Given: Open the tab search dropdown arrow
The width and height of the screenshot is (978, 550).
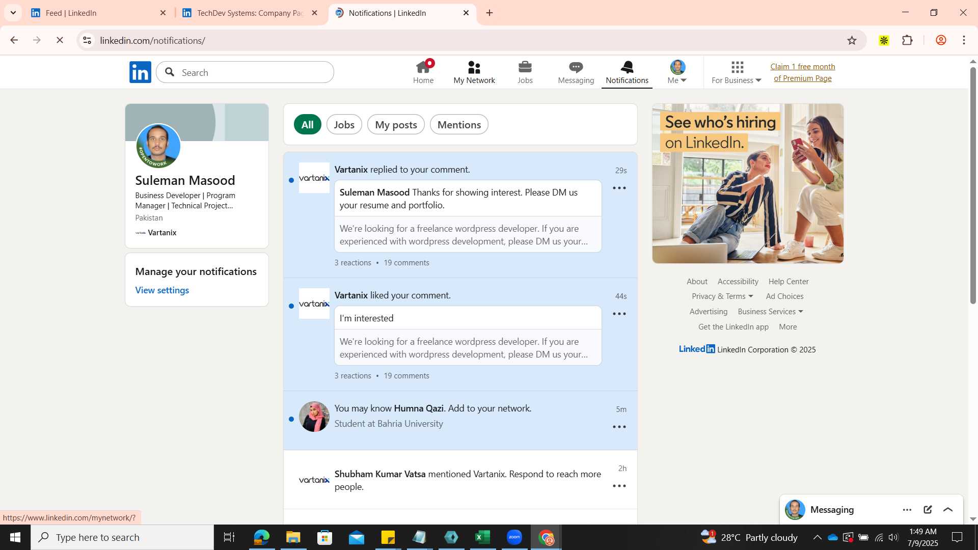Looking at the screenshot, I should click(13, 13).
